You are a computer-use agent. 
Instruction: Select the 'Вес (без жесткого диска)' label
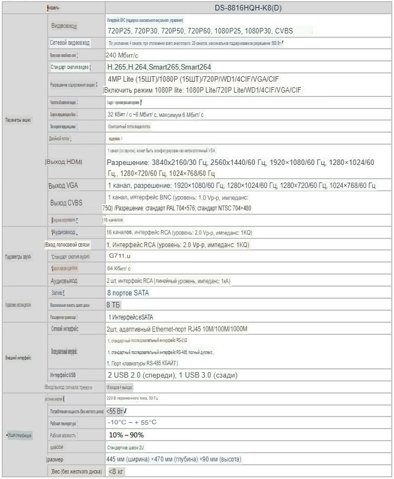[77, 471]
